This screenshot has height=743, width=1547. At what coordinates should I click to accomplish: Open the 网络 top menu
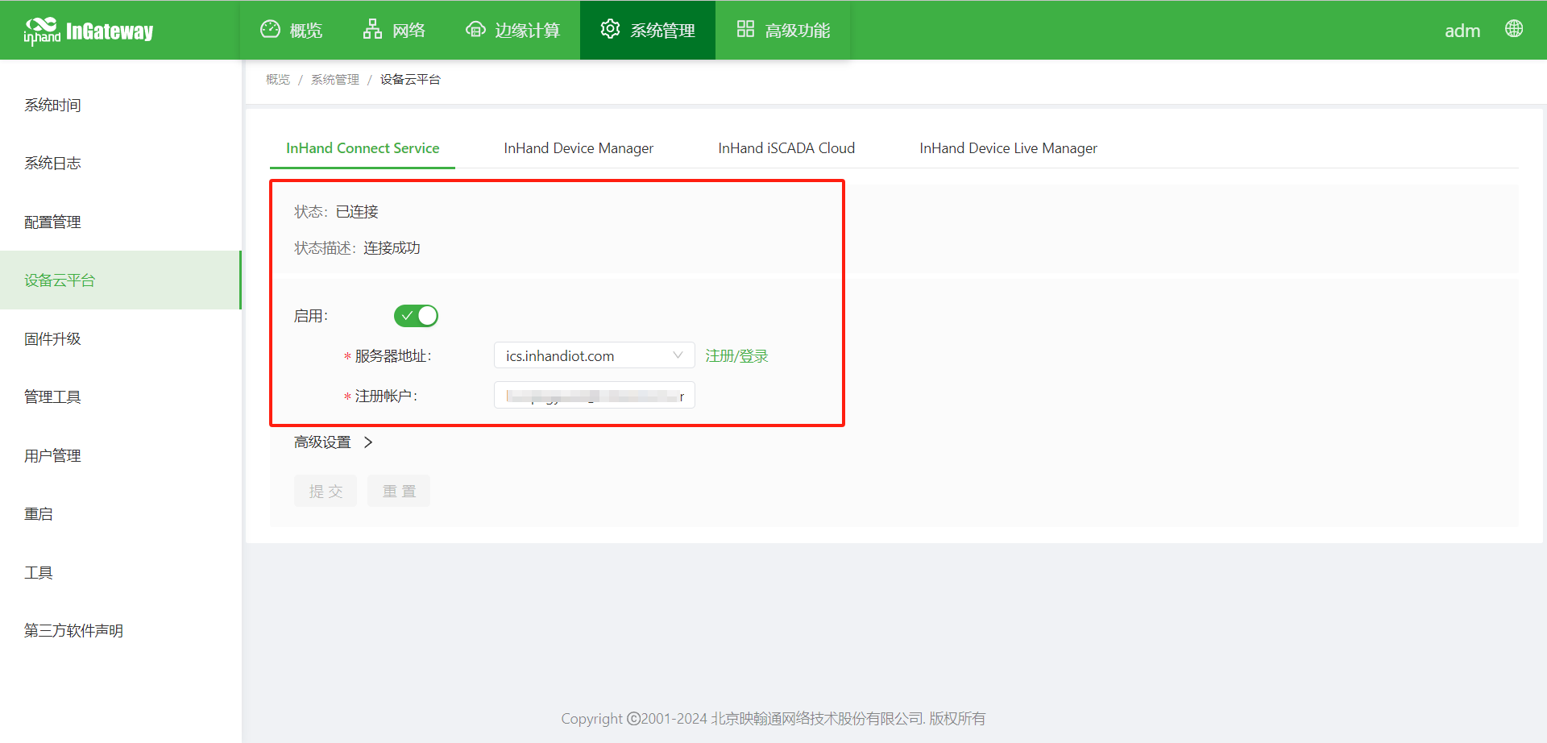coord(394,30)
